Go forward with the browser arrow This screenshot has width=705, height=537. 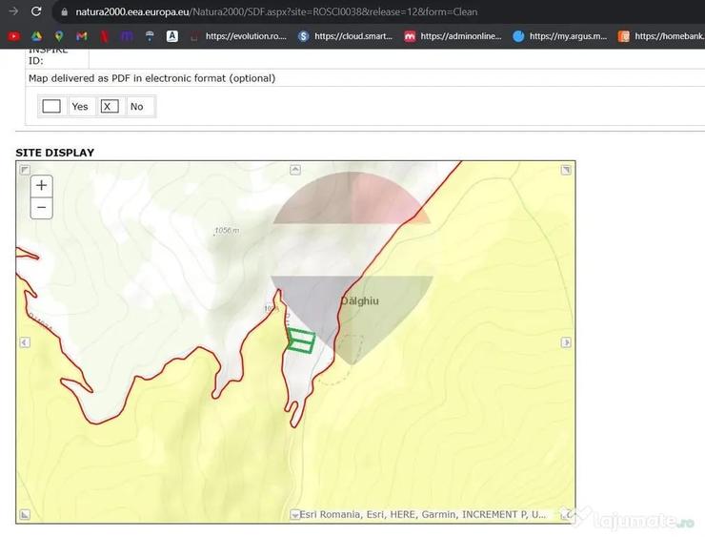point(13,11)
